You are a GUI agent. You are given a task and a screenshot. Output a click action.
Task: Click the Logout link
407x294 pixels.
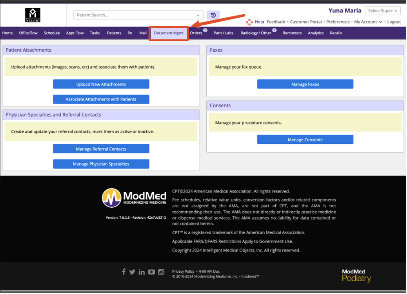[394, 22]
